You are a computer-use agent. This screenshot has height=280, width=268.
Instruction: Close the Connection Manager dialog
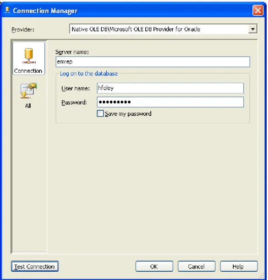pyautogui.click(x=258, y=11)
